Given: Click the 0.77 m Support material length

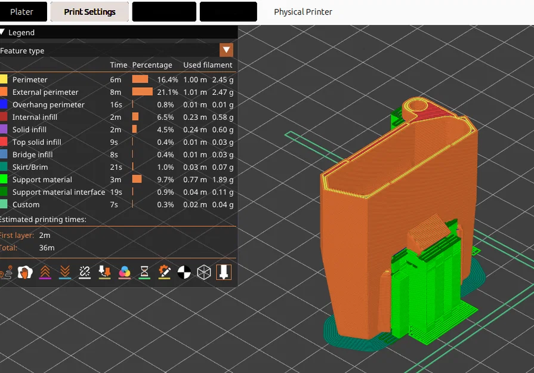Looking at the screenshot, I should tap(195, 180).
